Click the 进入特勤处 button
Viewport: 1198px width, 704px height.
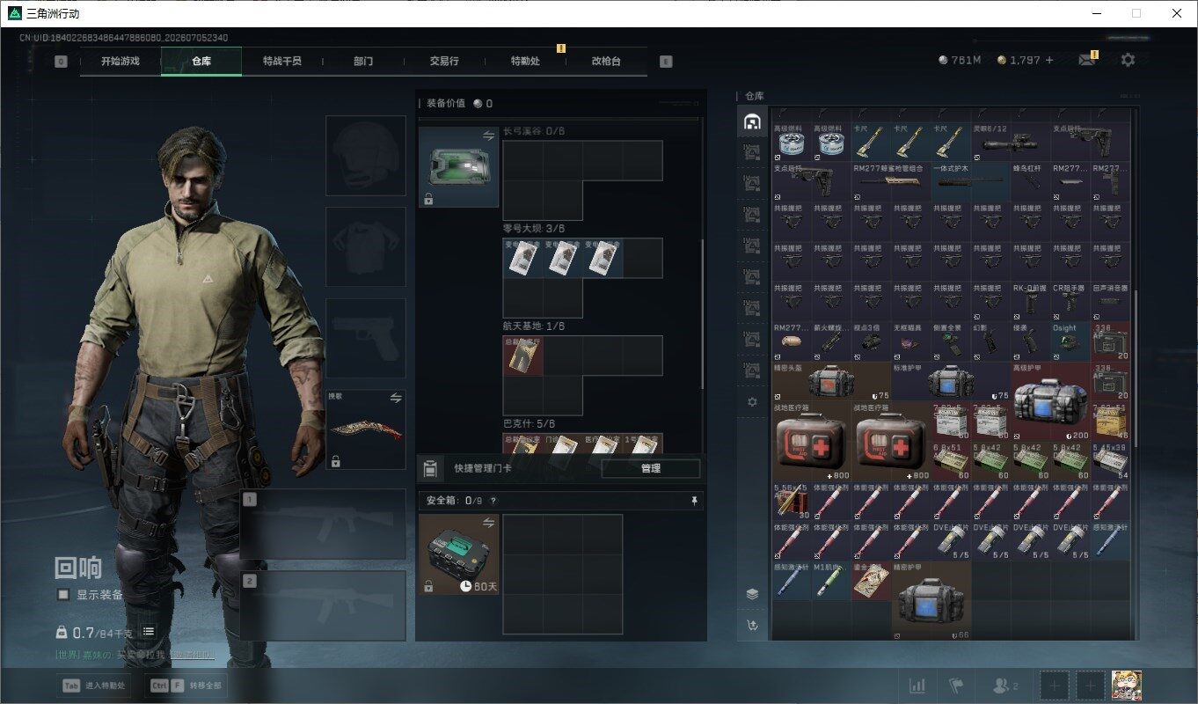pyautogui.click(x=95, y=686)
